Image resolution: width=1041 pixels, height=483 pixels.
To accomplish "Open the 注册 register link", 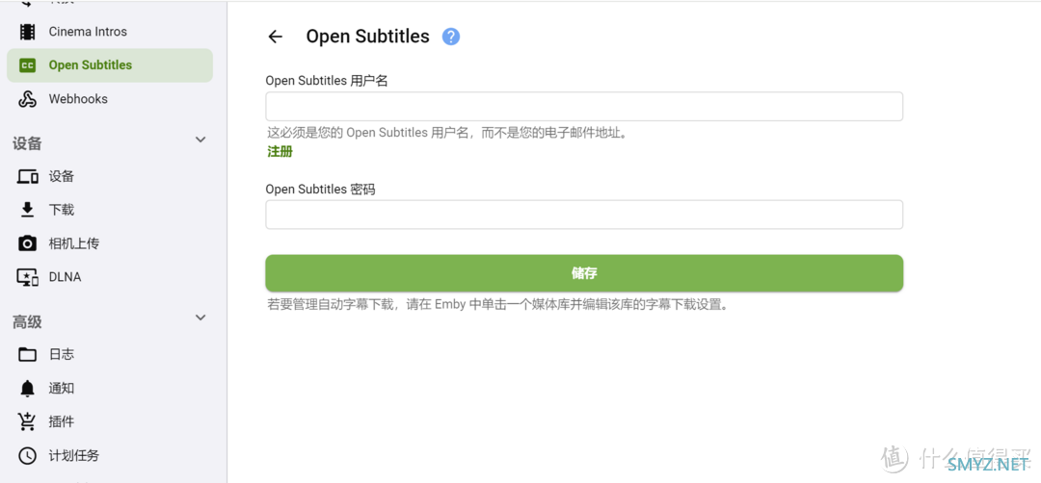I will click(x=280, y=152).
